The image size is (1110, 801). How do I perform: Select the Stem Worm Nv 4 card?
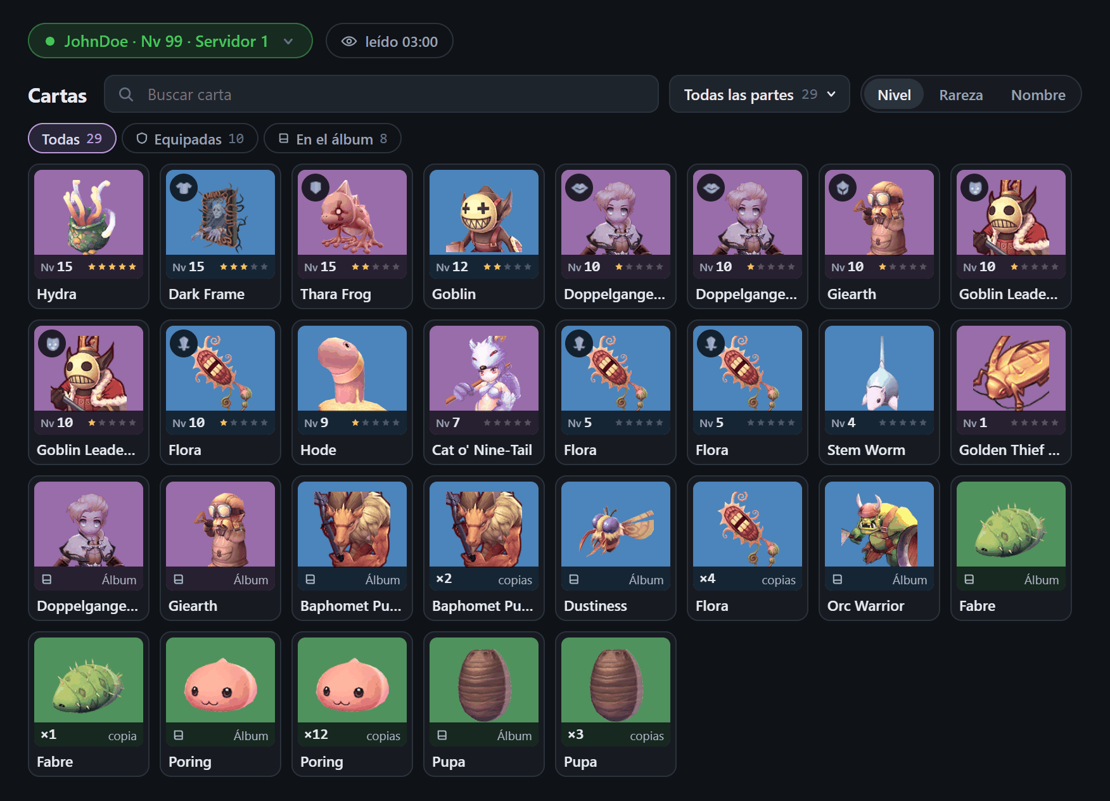879,392
